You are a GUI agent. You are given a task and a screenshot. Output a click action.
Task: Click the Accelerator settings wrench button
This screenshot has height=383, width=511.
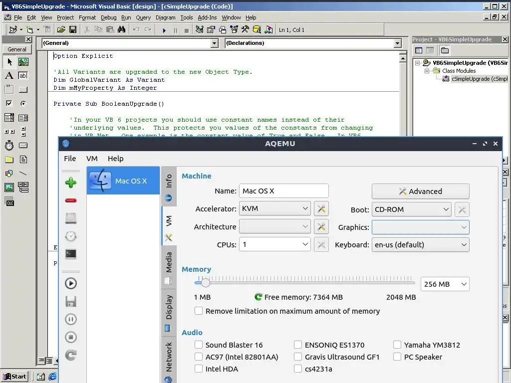321,209
